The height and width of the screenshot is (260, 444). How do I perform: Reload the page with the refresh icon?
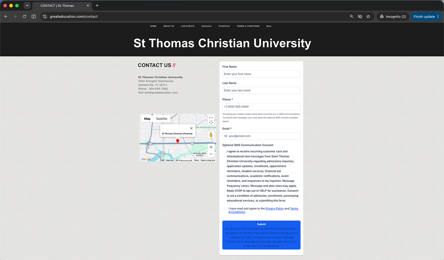(x=24, y=16)
